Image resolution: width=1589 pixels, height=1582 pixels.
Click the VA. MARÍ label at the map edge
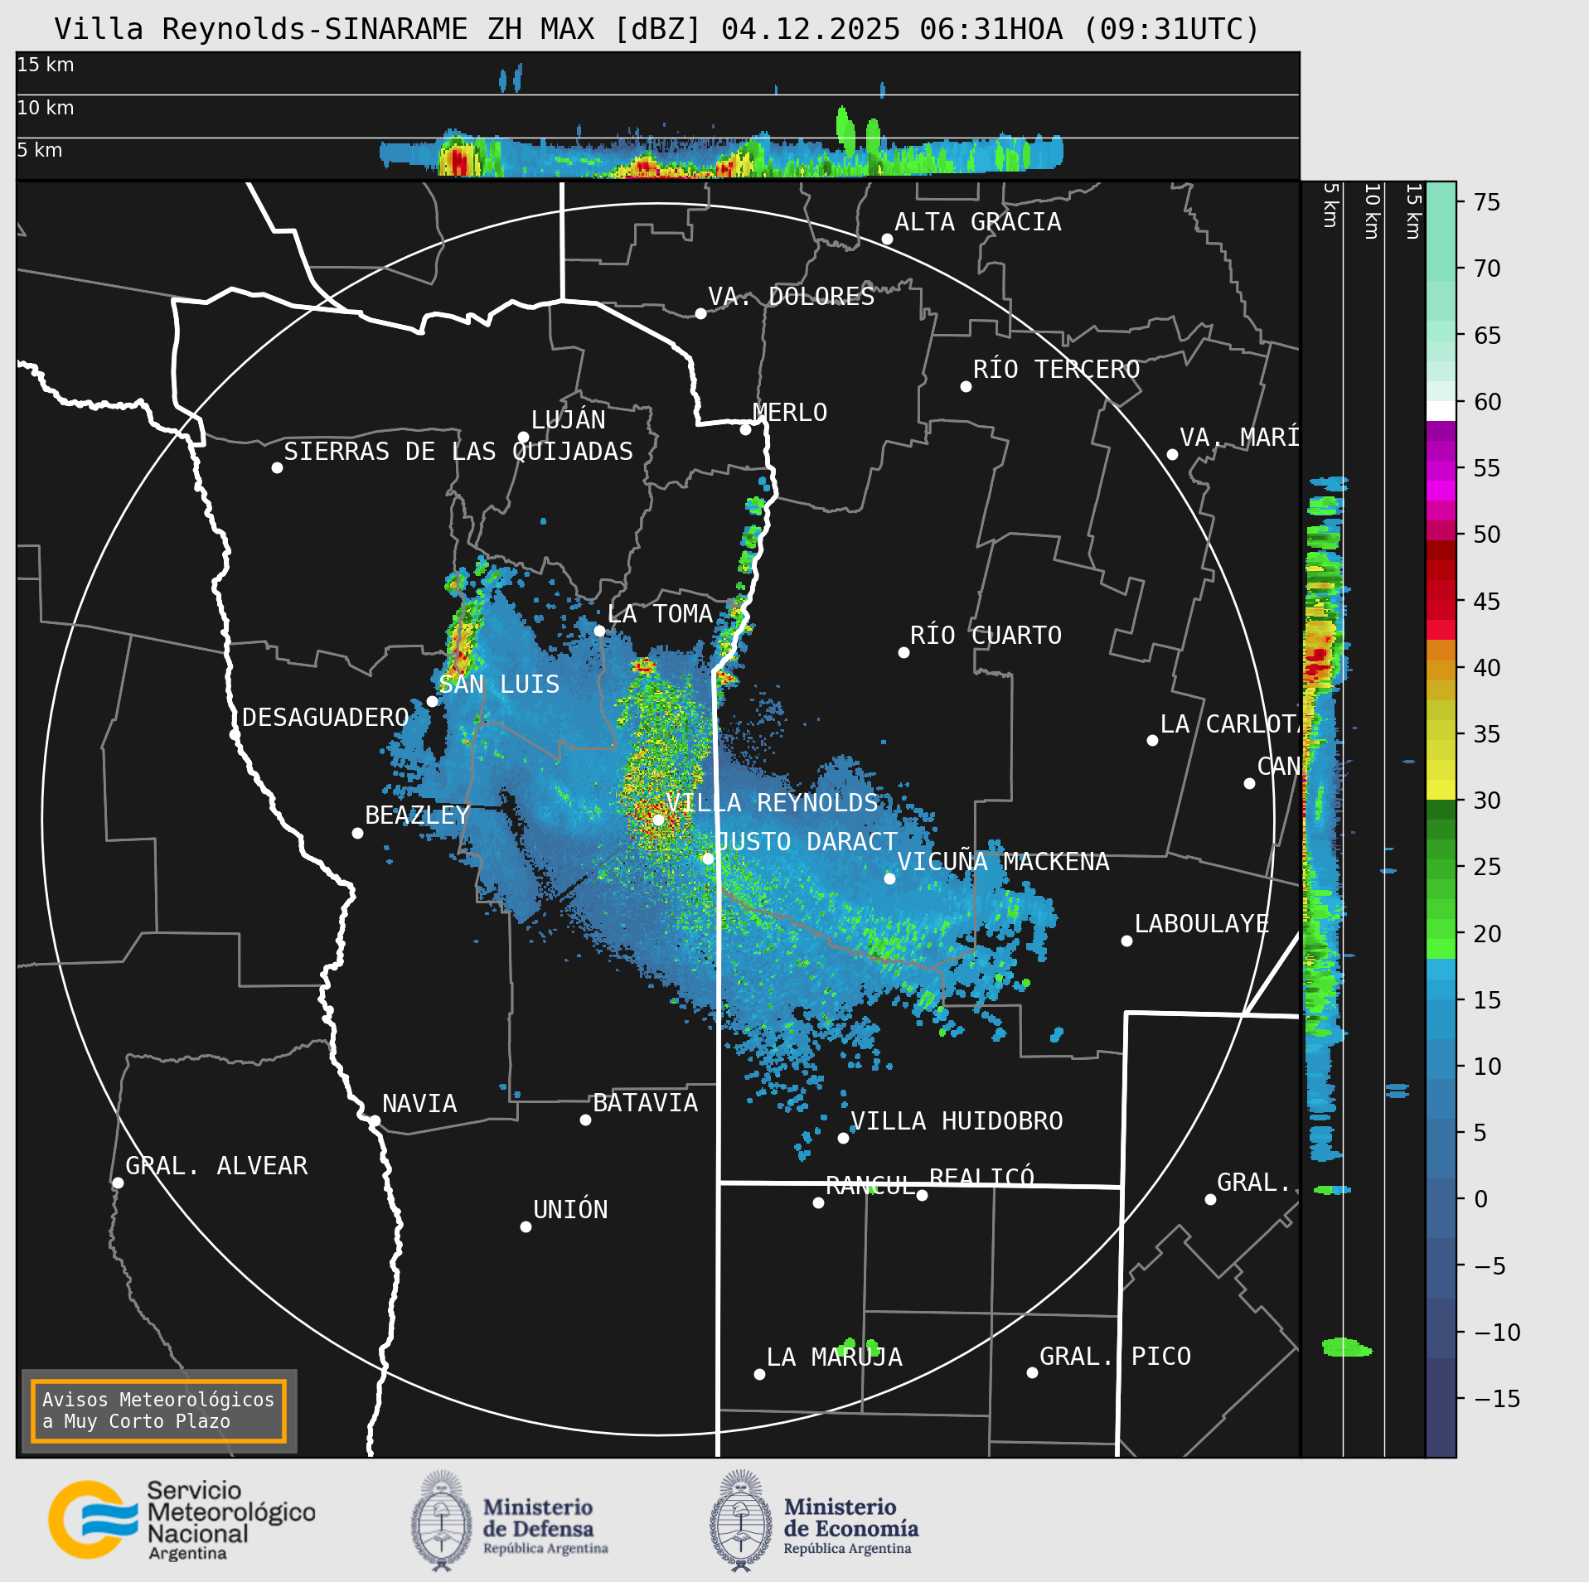[x=1239, y=437]
